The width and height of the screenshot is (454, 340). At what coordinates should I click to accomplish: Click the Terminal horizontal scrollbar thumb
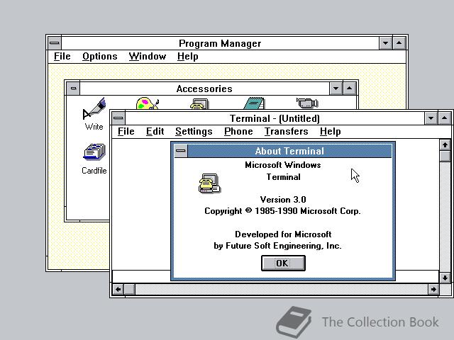coord(130,290)
